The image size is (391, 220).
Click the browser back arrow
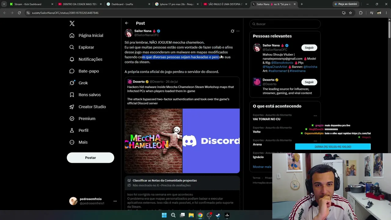[x=5, y=13]
